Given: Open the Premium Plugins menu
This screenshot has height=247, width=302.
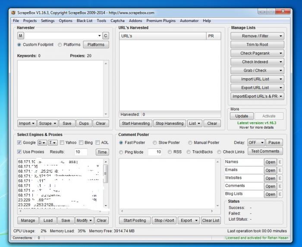Looking at the screenshot, I should 161,21.
